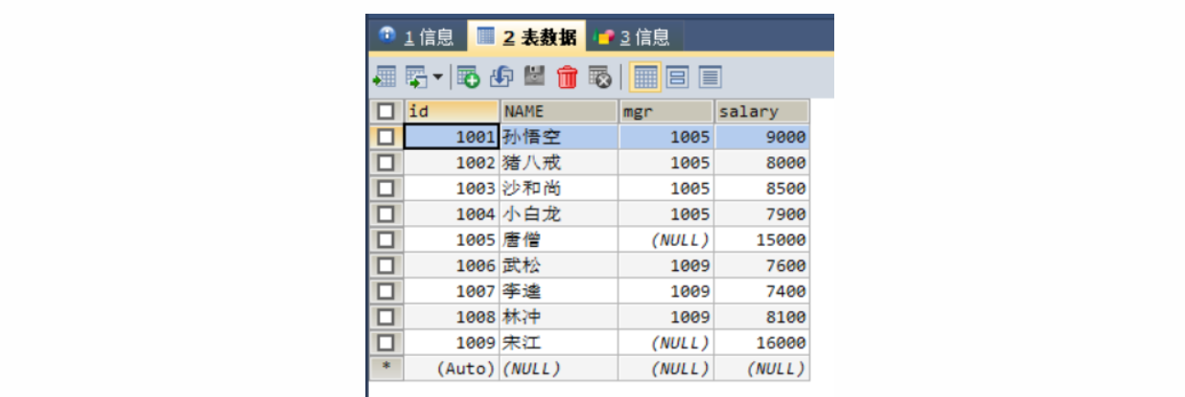Select the mgr cell in 武松 row
1185x397 pixels.
(666, 265)
